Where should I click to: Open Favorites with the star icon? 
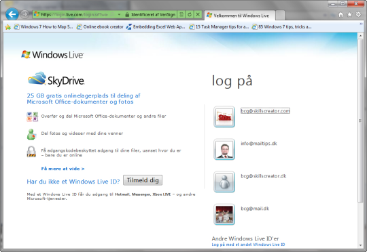coord(349,15)
